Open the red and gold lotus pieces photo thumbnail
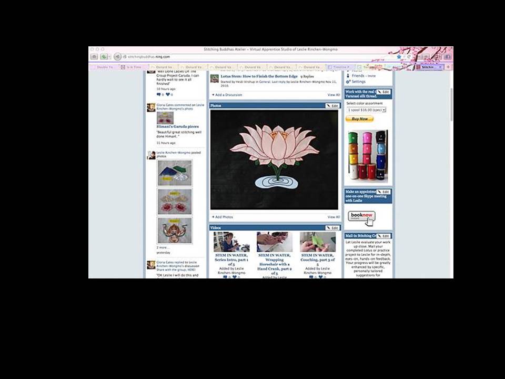Viewport: 505px width, 379px height. [x=175, y=202]
